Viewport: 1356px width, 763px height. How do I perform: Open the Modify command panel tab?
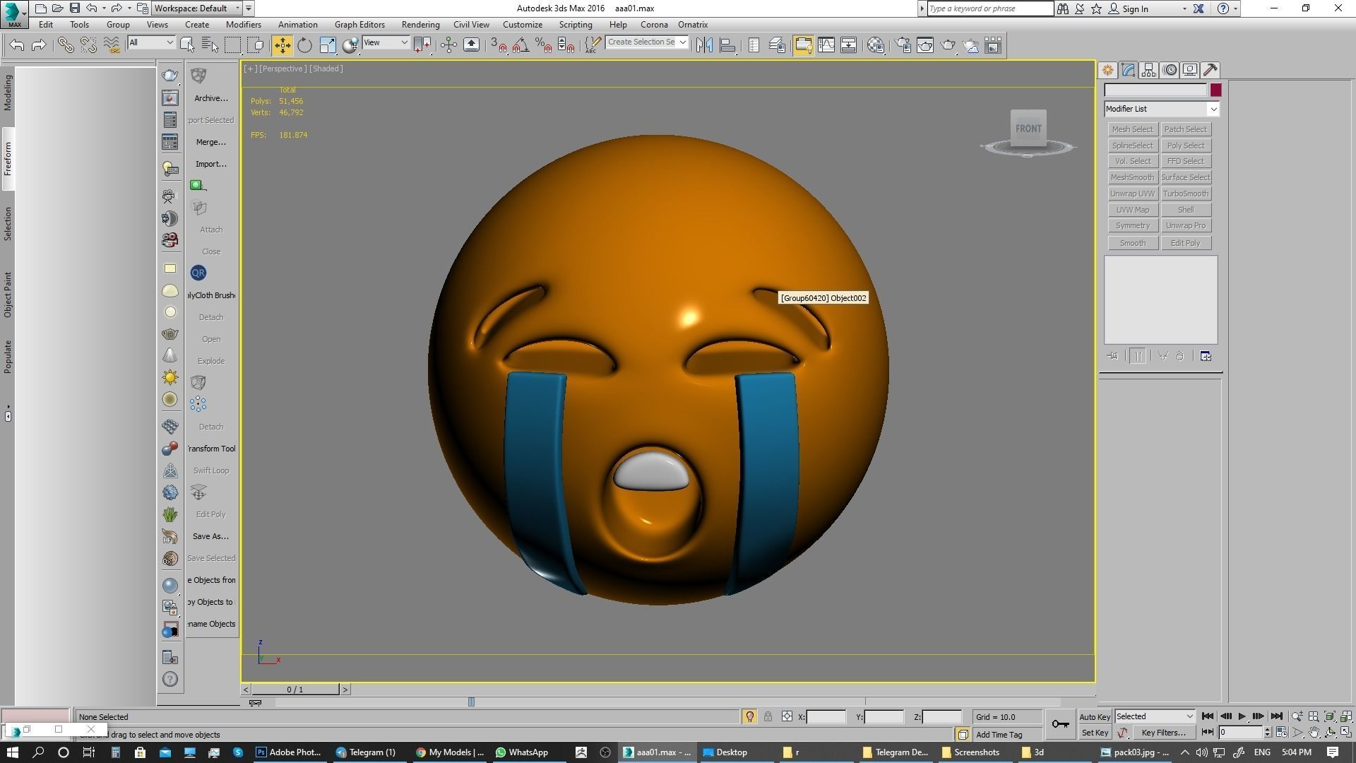coord(1128,70)
